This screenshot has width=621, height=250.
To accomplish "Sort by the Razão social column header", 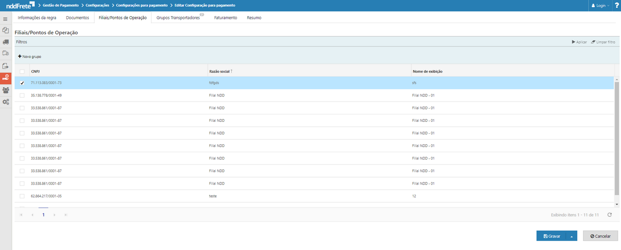I will point(219,71).
